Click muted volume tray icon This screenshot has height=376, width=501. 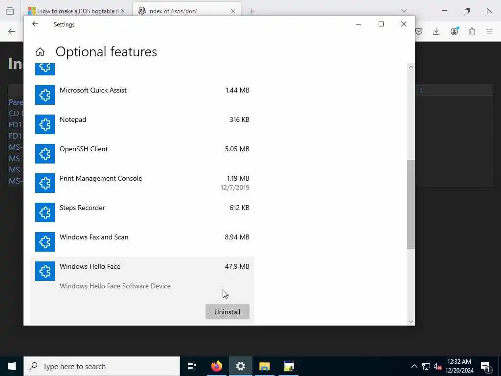(x=437, y=366)
